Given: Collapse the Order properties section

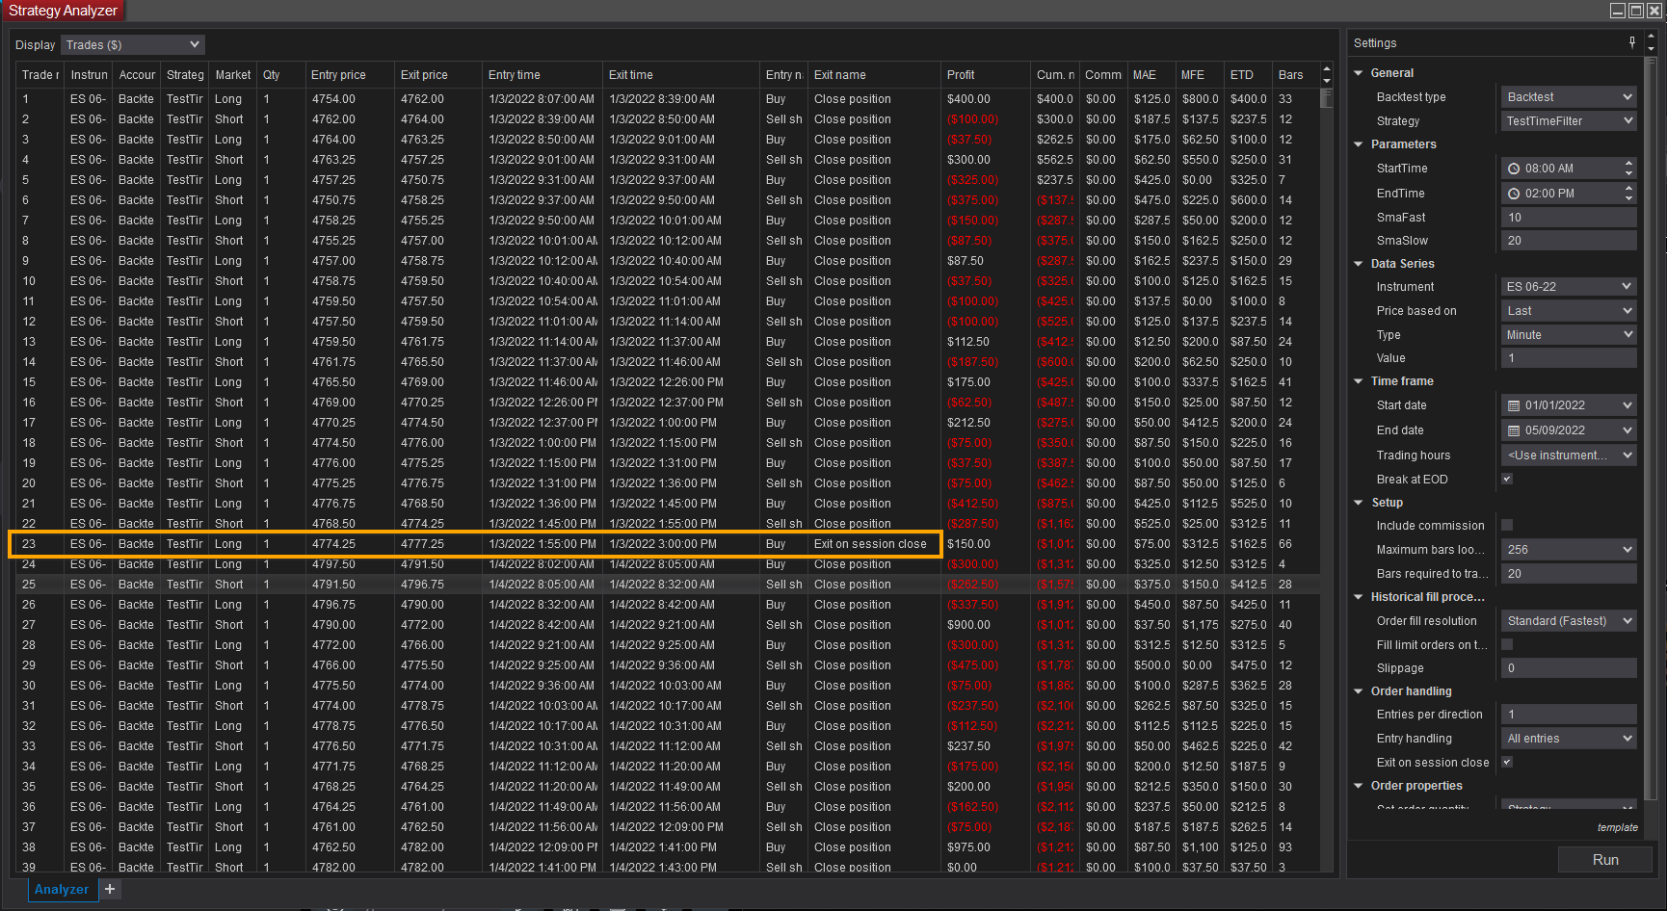Looking at the screenshot, I should tap(1359, 786).
